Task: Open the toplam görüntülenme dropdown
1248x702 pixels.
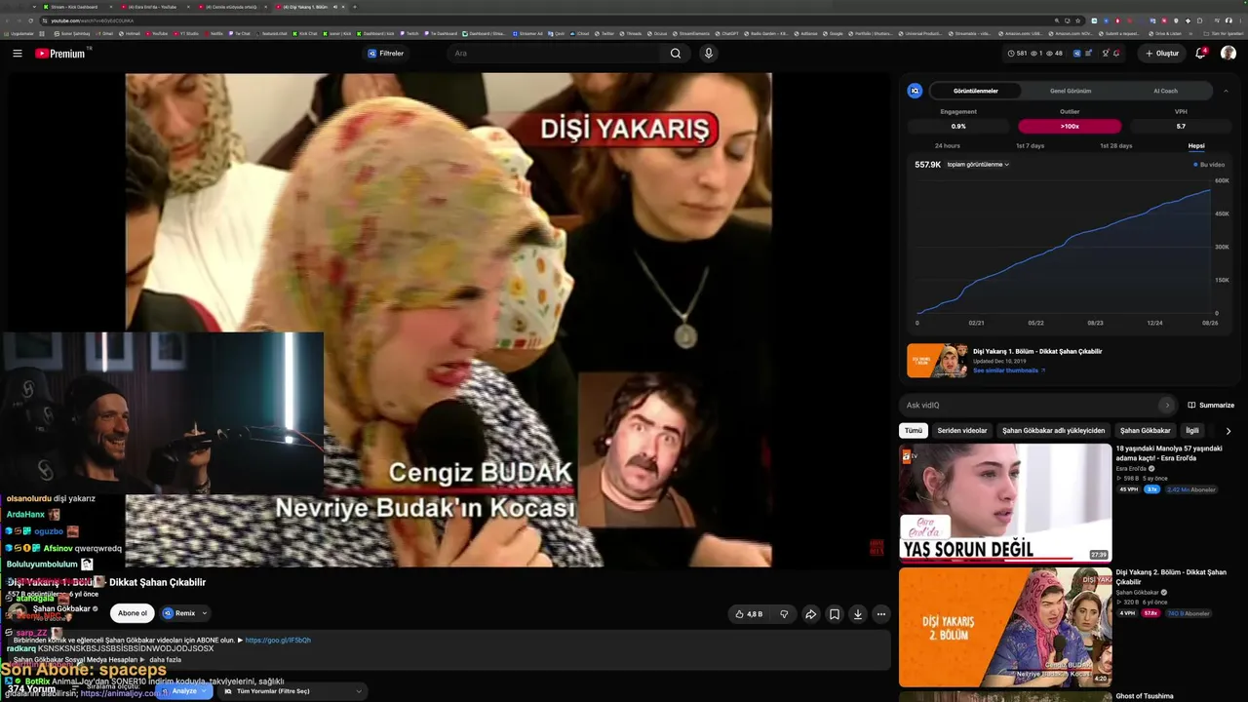Action: 978,165
